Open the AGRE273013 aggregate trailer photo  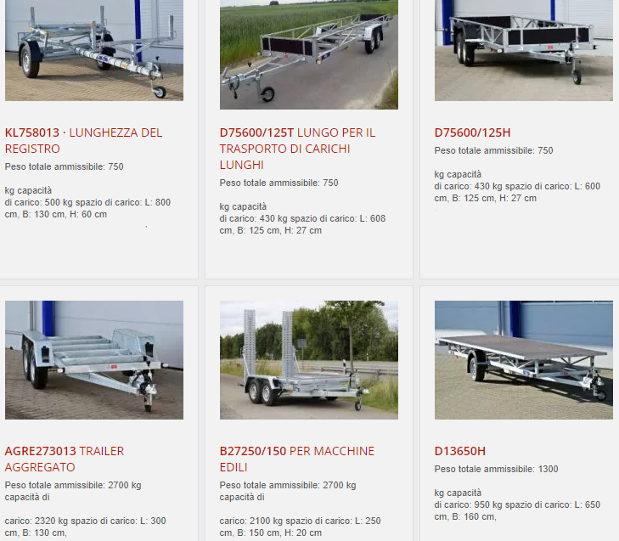click(94, 360)
